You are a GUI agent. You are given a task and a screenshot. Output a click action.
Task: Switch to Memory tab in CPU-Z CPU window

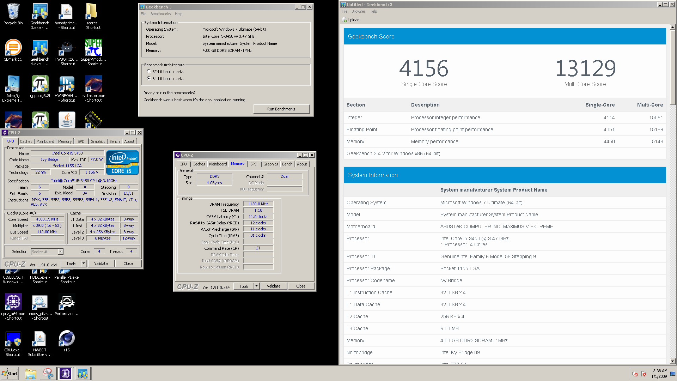coord(65,141)
